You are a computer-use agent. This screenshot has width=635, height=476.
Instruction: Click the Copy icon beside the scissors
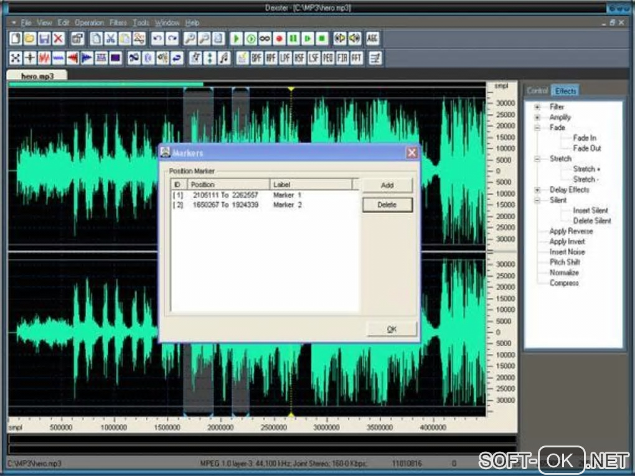tap(96, 39)
